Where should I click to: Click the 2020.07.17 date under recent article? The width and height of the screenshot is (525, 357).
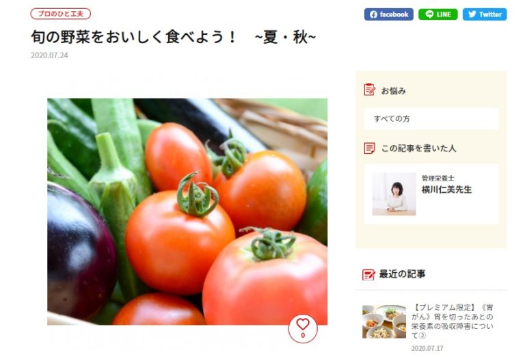click(x=427, y=349)
